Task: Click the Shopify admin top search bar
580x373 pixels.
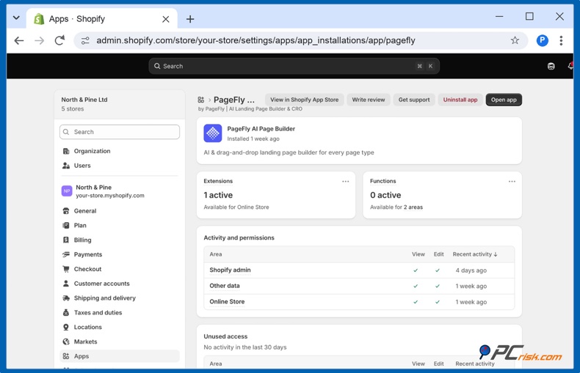Action: 294,66
